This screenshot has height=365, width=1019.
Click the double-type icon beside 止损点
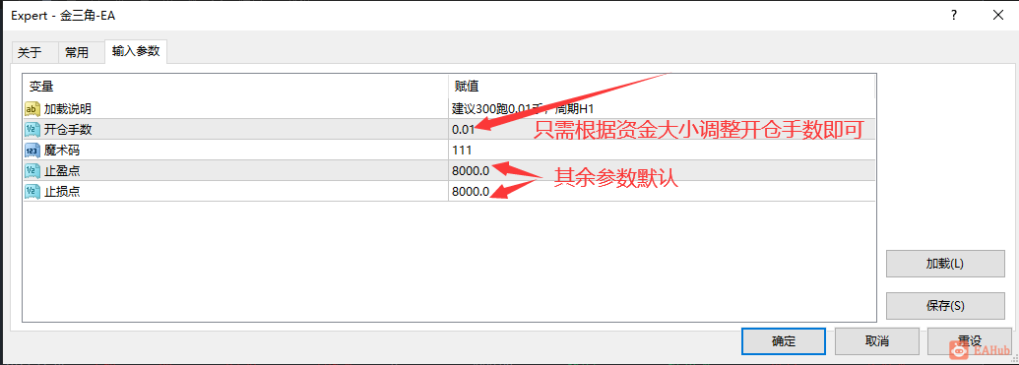(33, 192)
